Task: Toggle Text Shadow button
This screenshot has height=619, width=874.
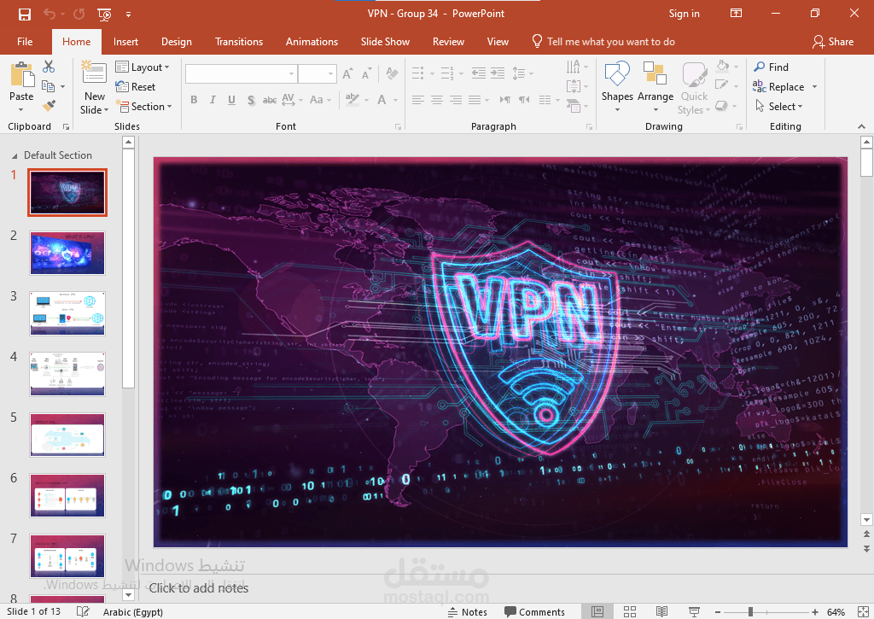Action: click(x=251, y=100)
